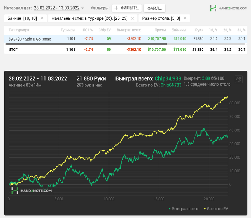
Task: Remove the Размер стола [3; 3] filter
Action: 185,18
